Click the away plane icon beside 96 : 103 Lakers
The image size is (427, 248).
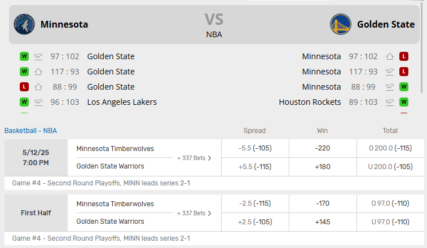tap(38, 102)
